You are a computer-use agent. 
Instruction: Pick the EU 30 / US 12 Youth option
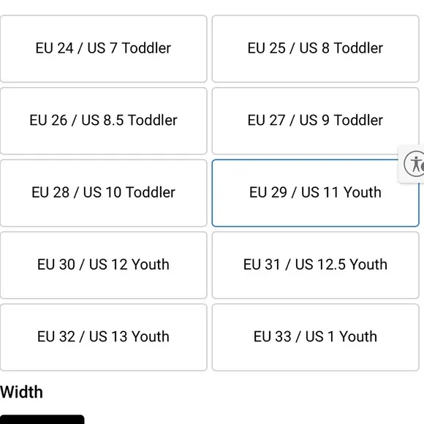pos(103,265)
